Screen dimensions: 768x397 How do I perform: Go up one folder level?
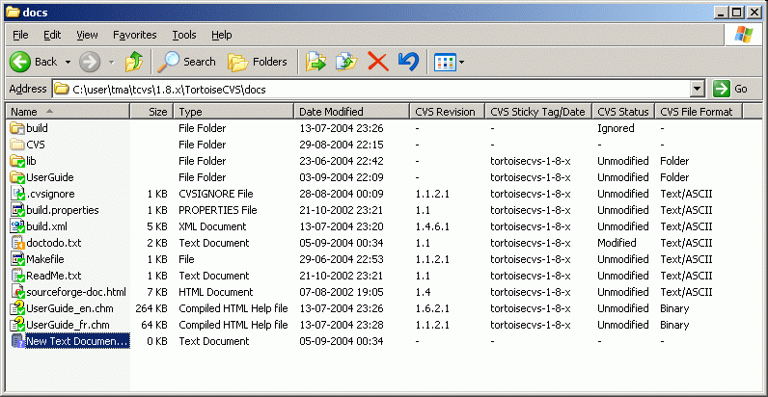[134, 62]
